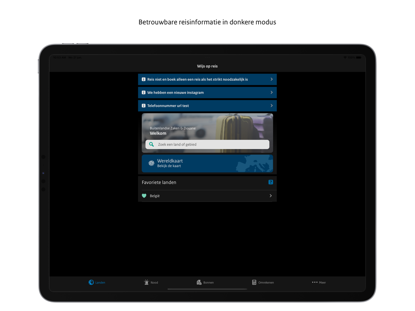Click the siren icon for Nood
The height and width of the screenshot is (311, 415).
coord(146,282)
